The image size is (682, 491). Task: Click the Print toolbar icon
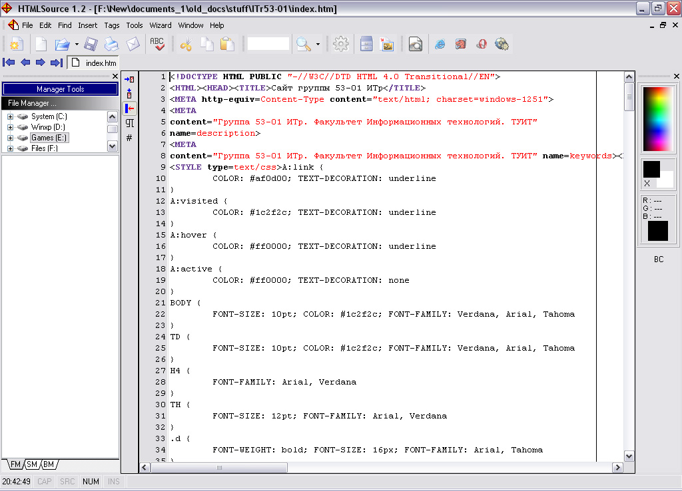click(x=111, y=45)
